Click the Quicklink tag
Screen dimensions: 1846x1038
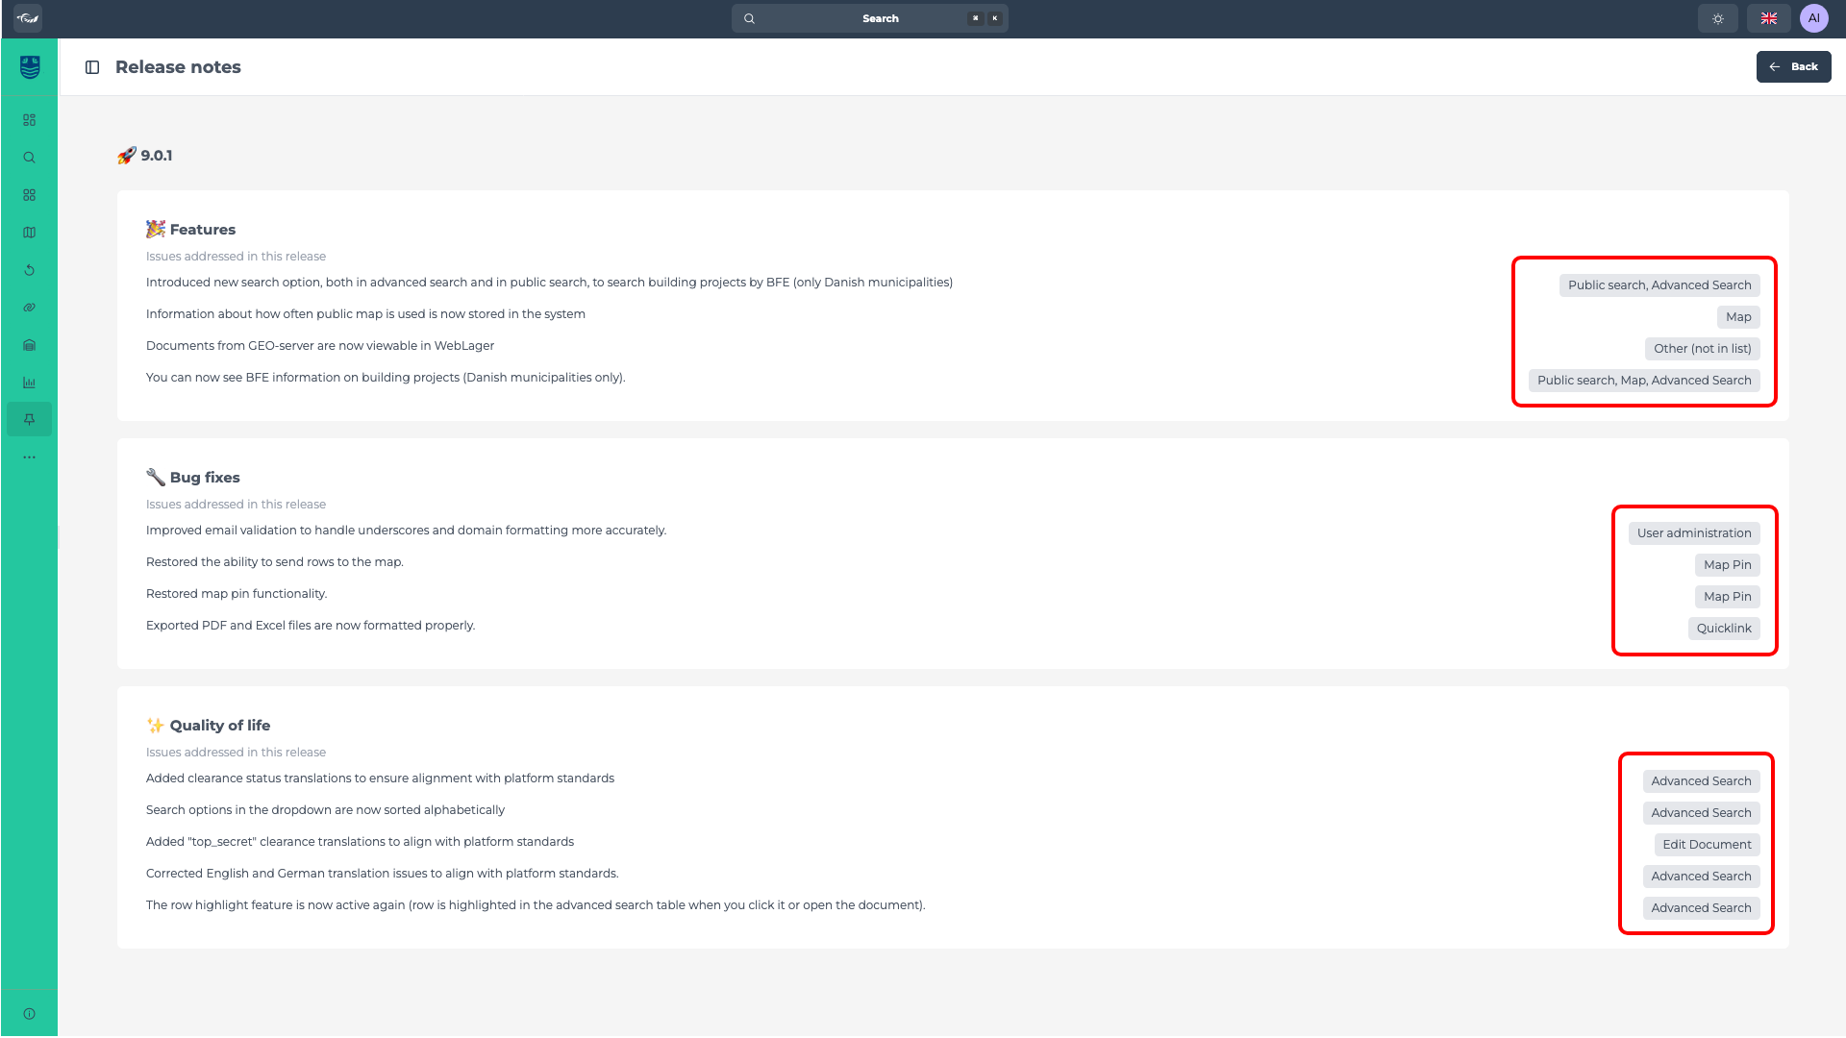tap(1723, 629)
